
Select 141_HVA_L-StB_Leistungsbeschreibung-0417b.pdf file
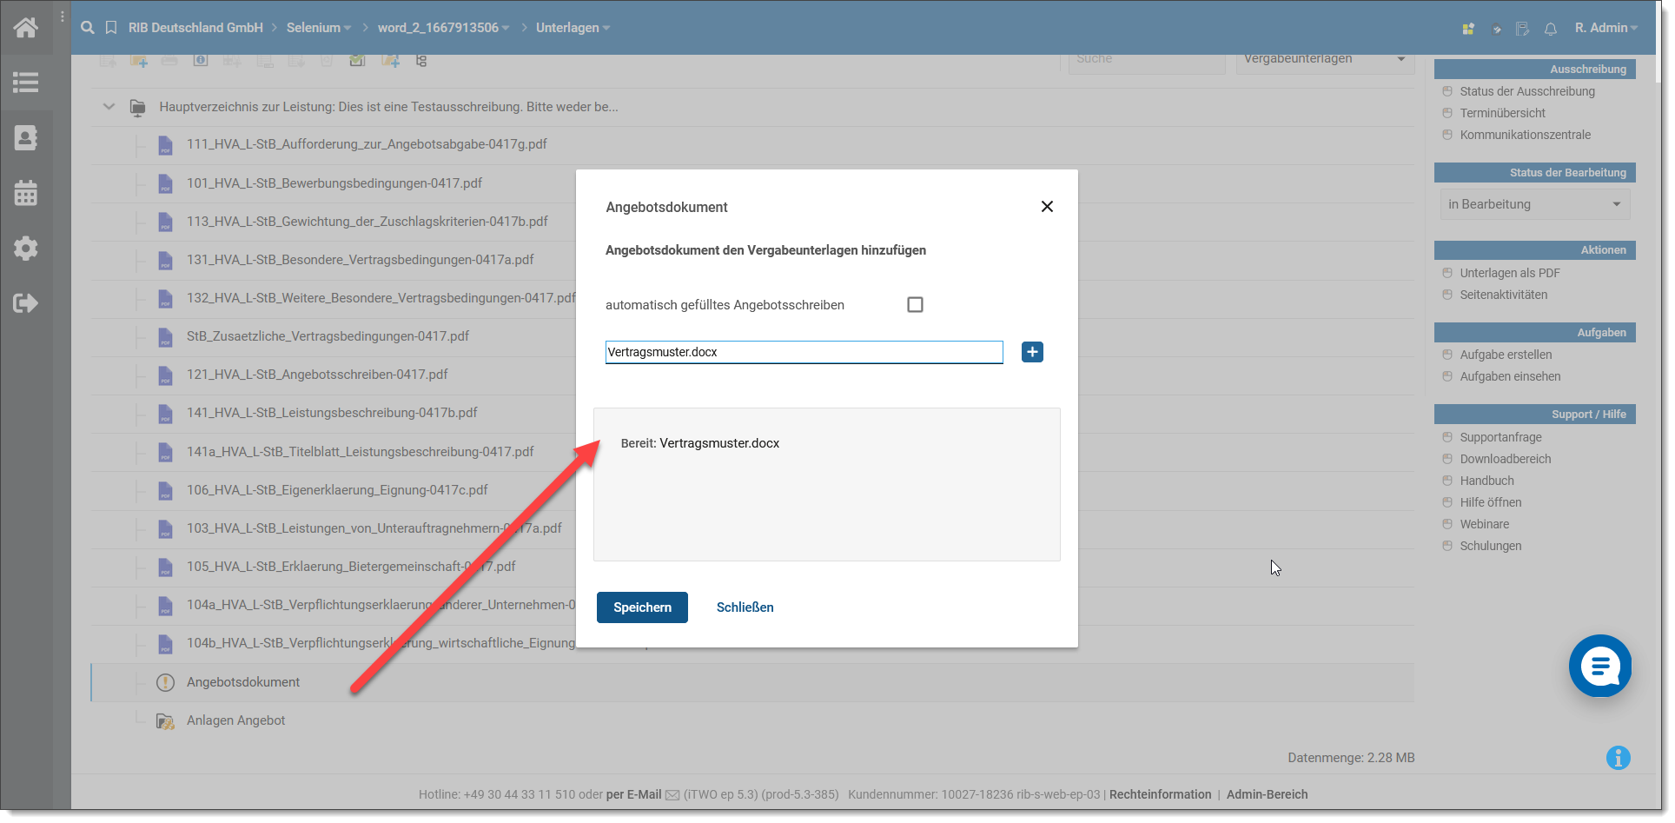(x=332, y=413)
